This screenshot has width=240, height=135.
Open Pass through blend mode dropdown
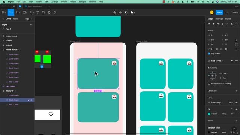217,102
